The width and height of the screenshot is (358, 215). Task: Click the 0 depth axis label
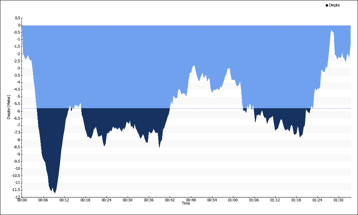click(19, 25)
